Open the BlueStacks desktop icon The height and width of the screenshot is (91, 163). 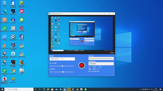[13, 80]
